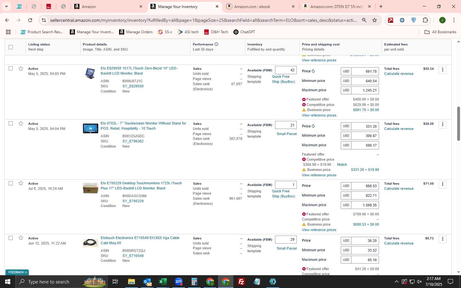Open actions menu for Elo 0702L row

coord(442,124)
